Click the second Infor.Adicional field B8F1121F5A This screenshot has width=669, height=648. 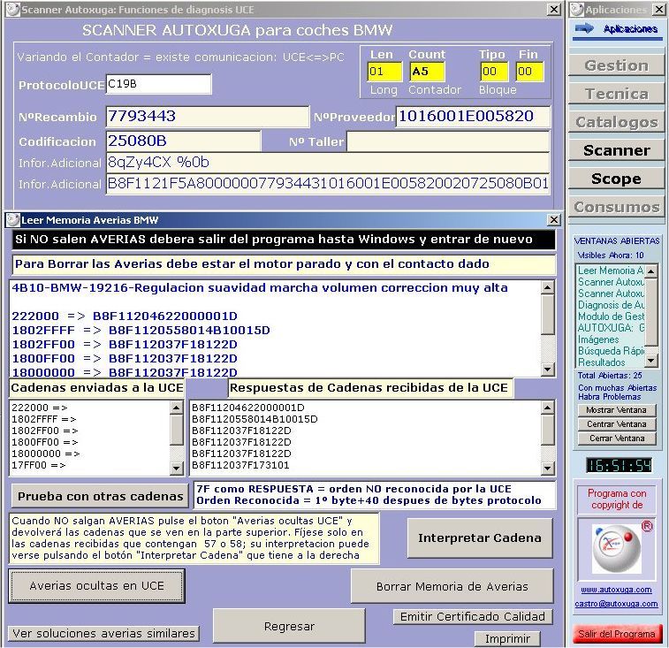click(327, 184)
